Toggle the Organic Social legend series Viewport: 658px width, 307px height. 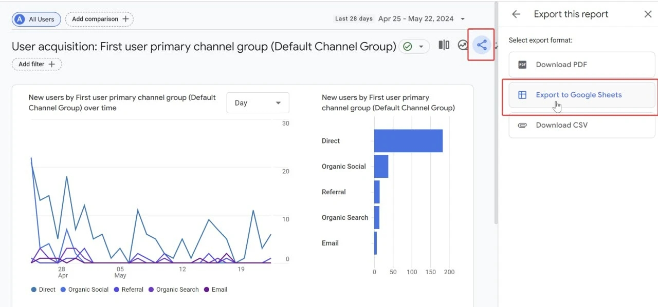click(84, 290)
